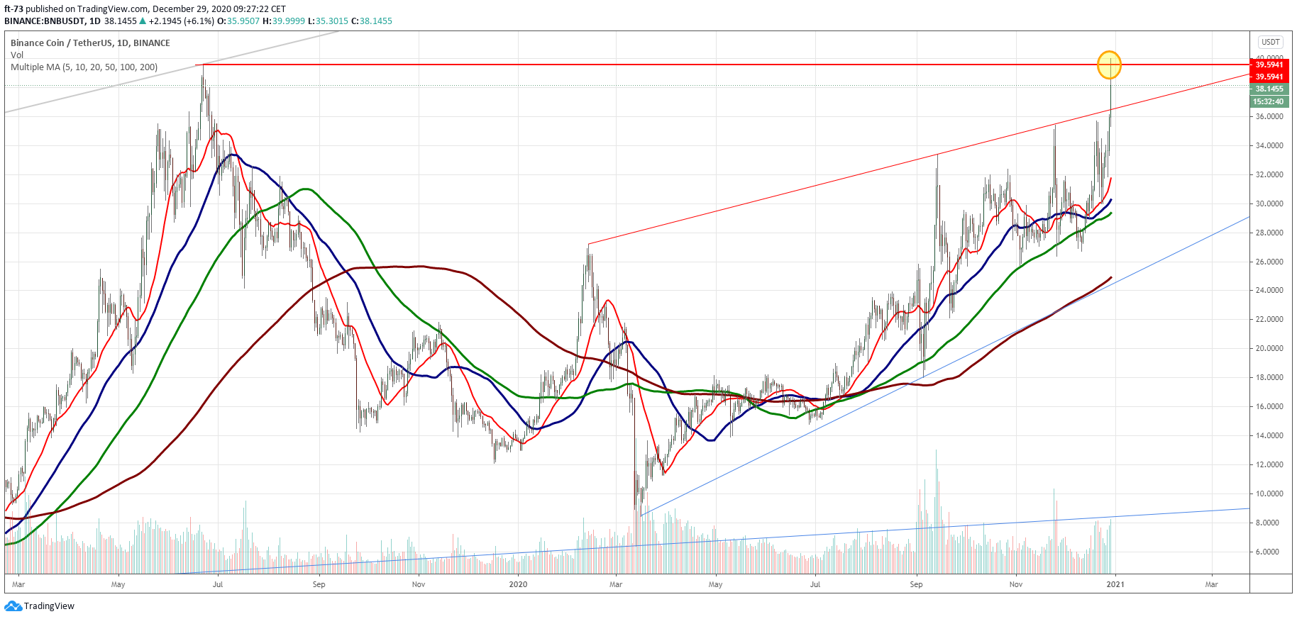
Task: Click the 16.0000 price axis label
Action: 1269,407
